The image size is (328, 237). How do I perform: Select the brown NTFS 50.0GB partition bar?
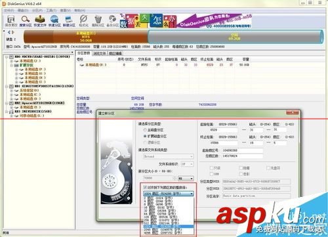point(86,37)
